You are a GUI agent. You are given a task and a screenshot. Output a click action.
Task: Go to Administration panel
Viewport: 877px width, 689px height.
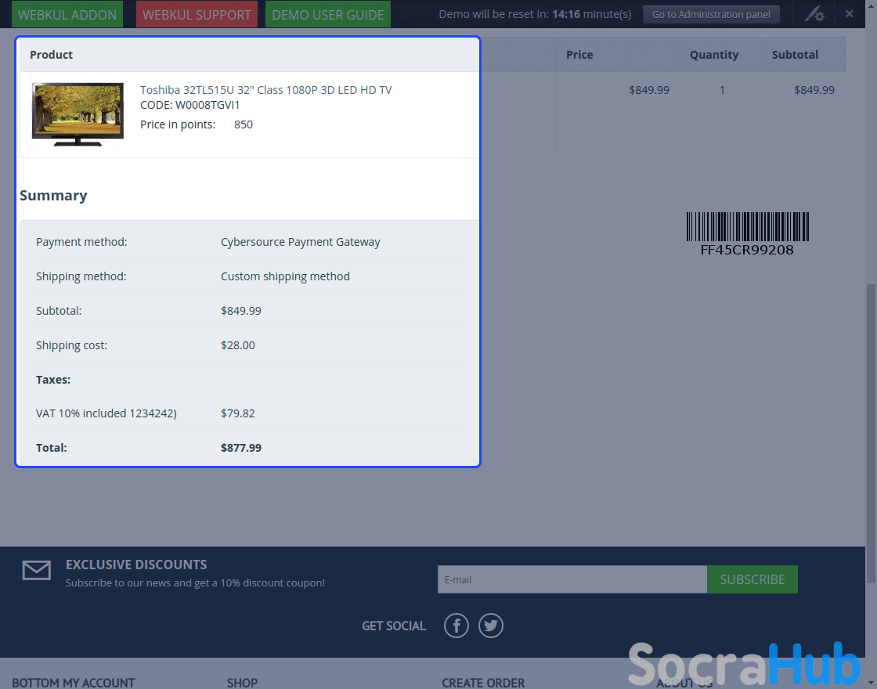coord(711,14)
